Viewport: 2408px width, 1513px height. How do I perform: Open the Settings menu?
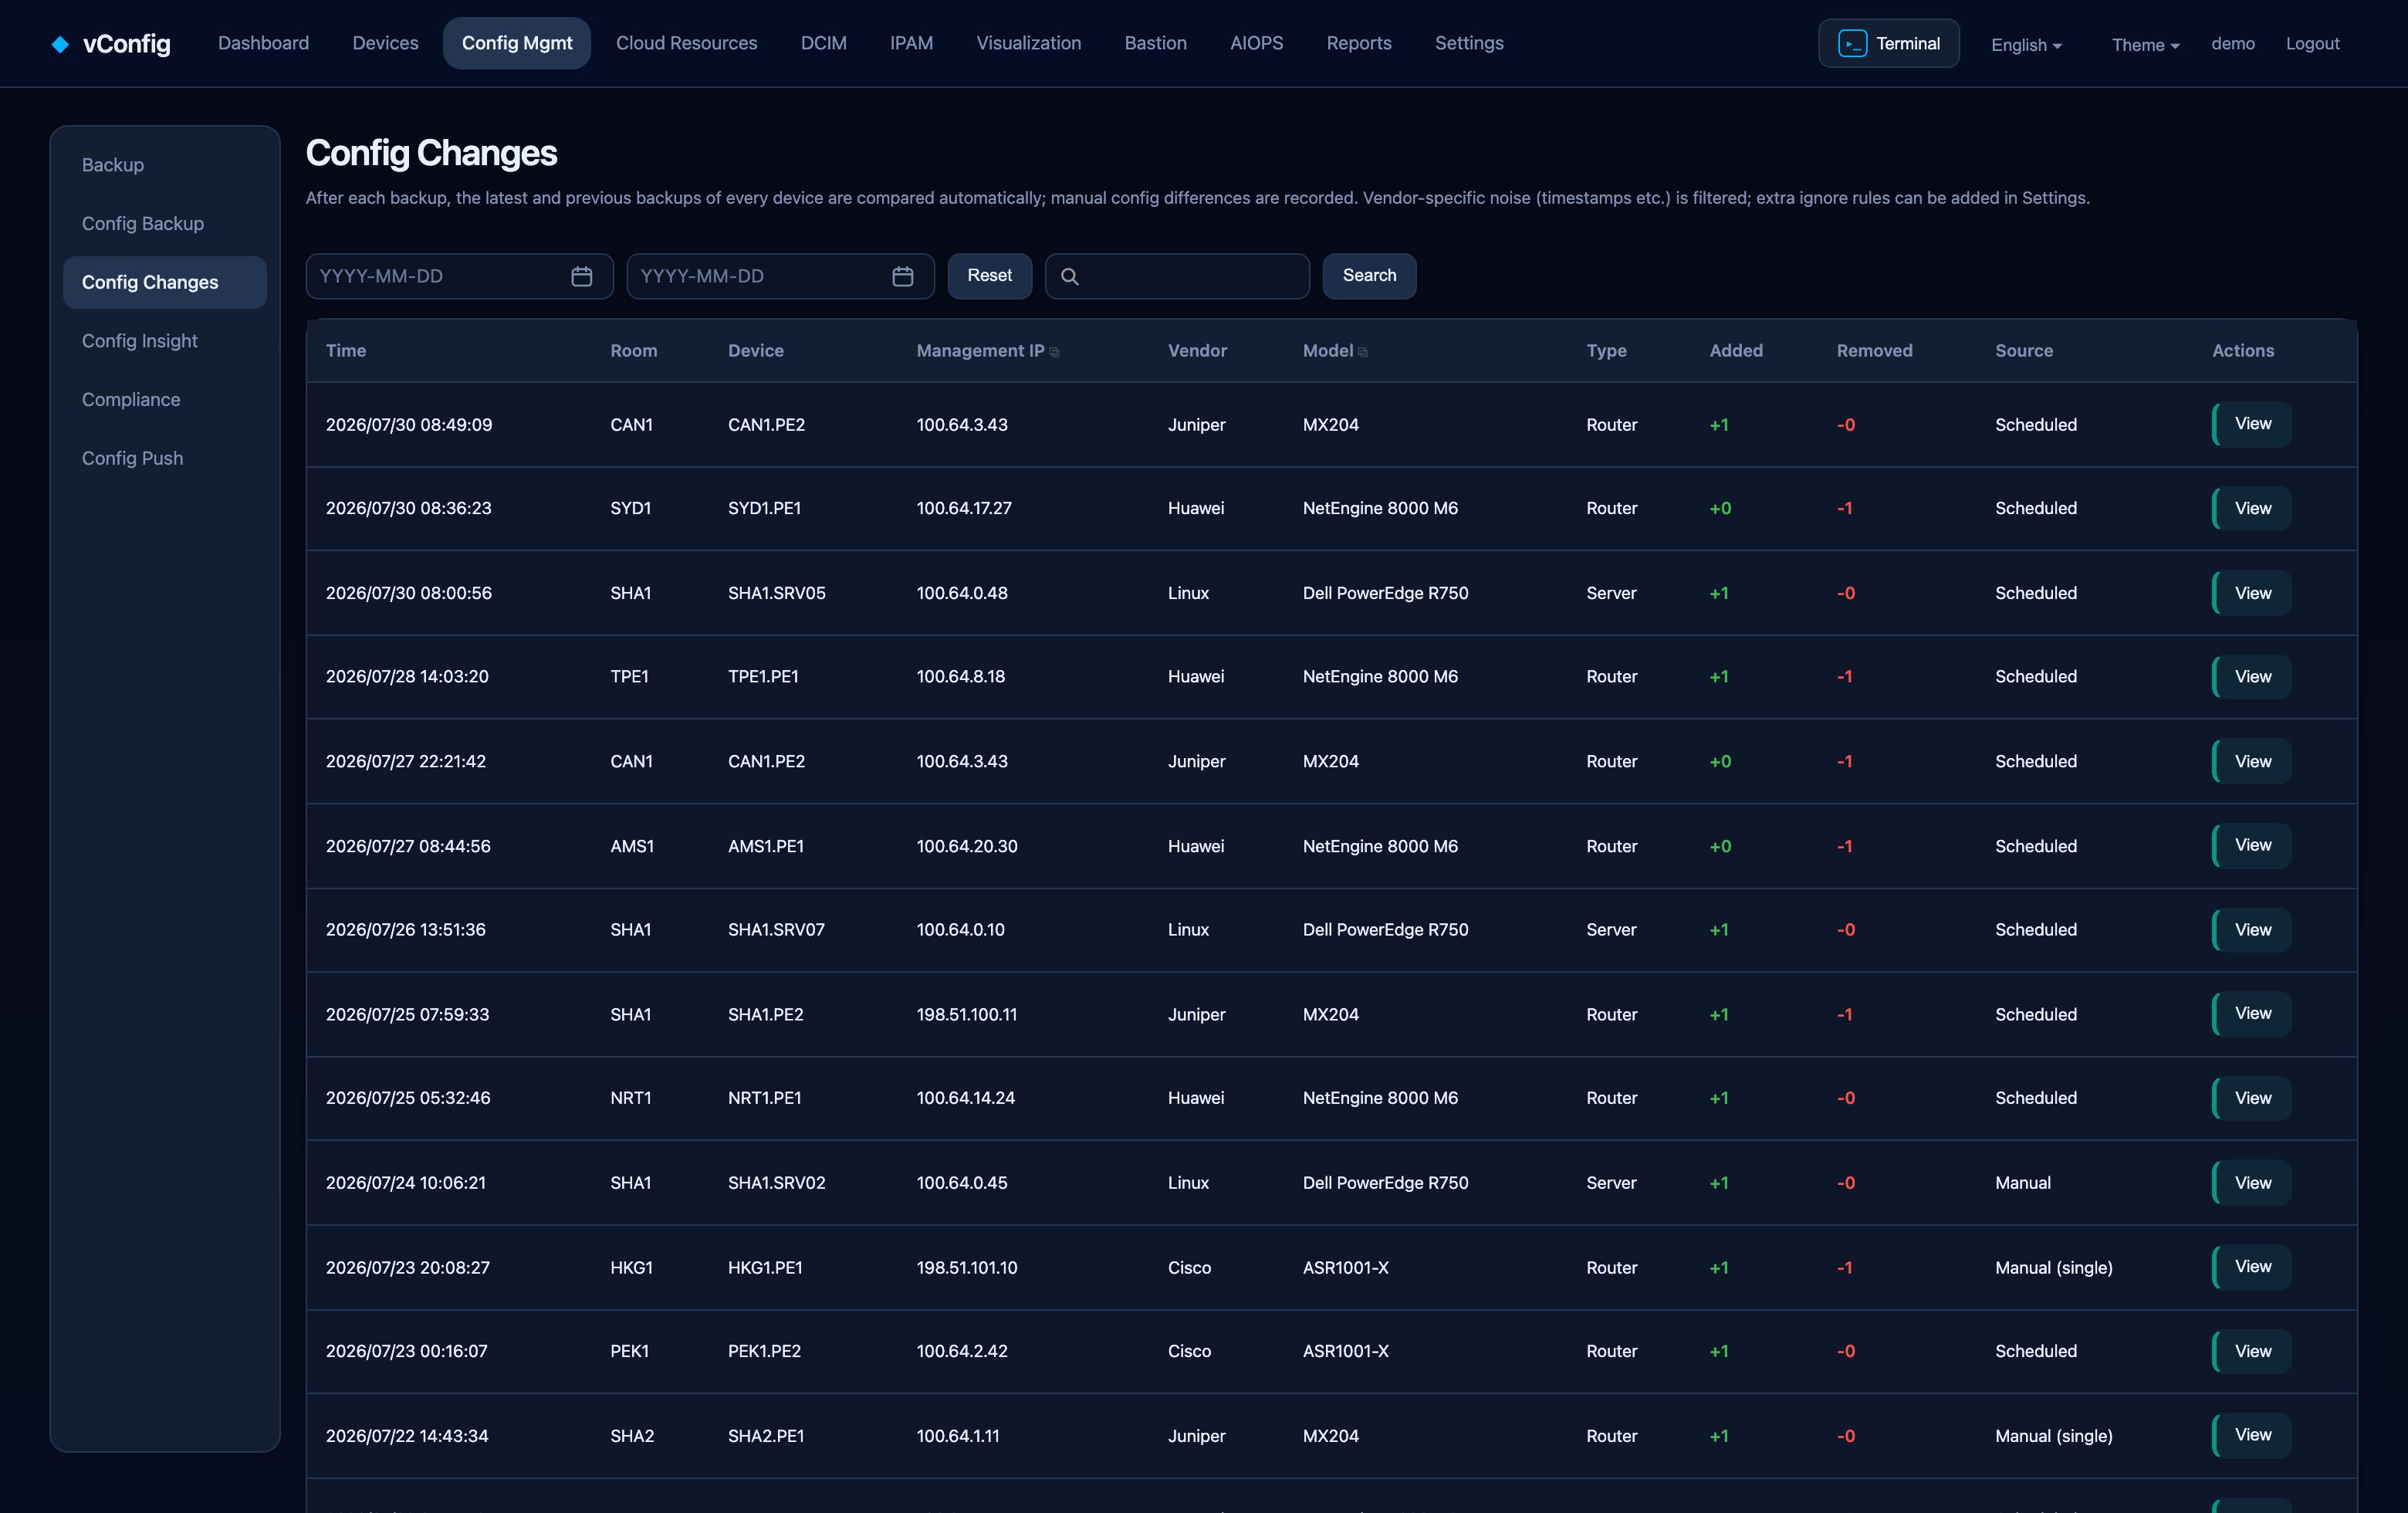pos(1469,43)
